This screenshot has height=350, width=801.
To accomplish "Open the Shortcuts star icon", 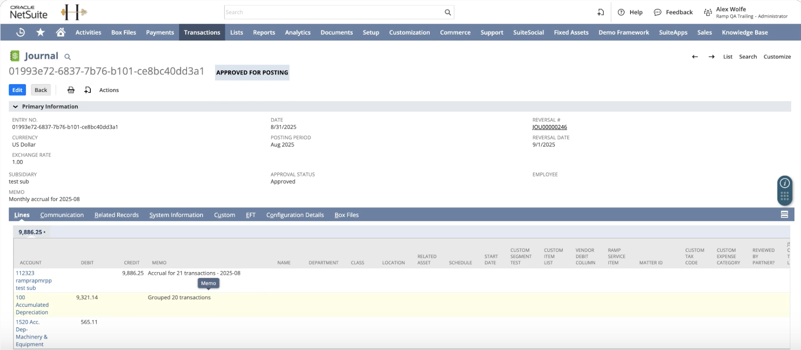I will [x=41, y=32].
